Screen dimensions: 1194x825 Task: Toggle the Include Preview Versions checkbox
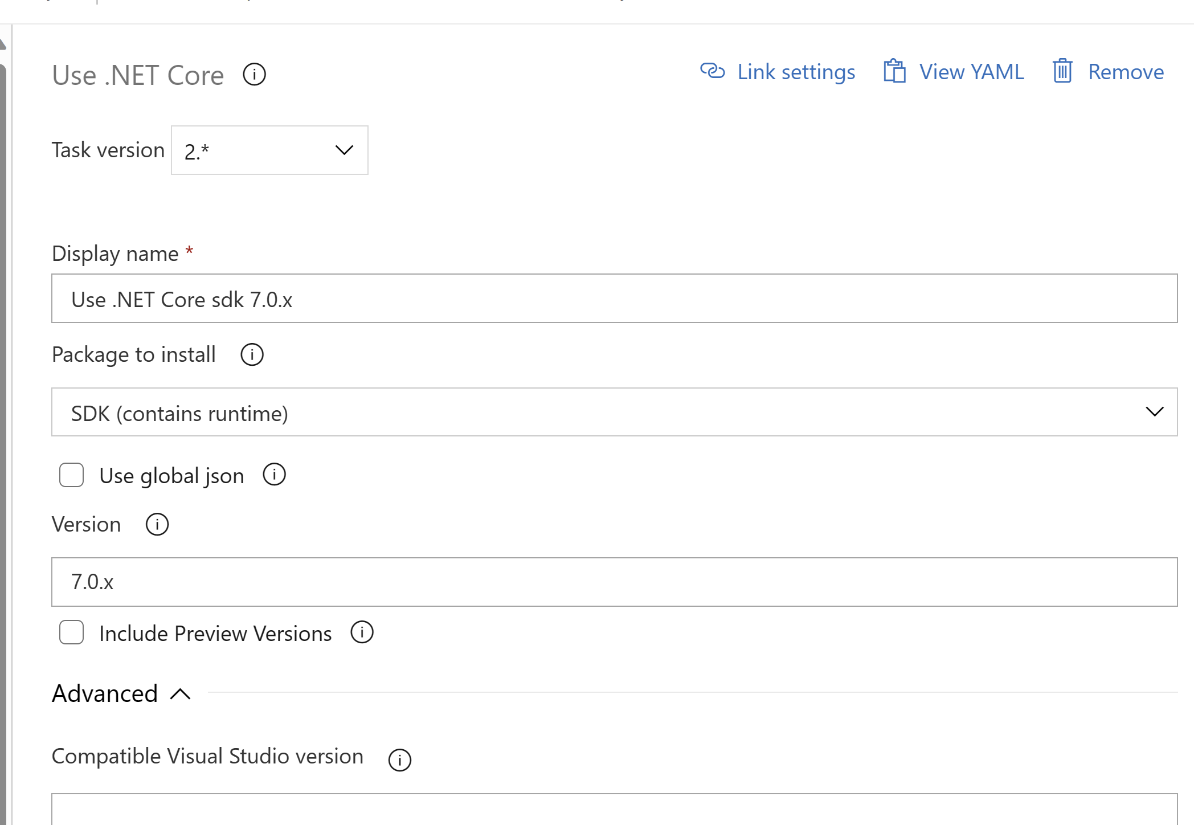click(x=72, y=632)
